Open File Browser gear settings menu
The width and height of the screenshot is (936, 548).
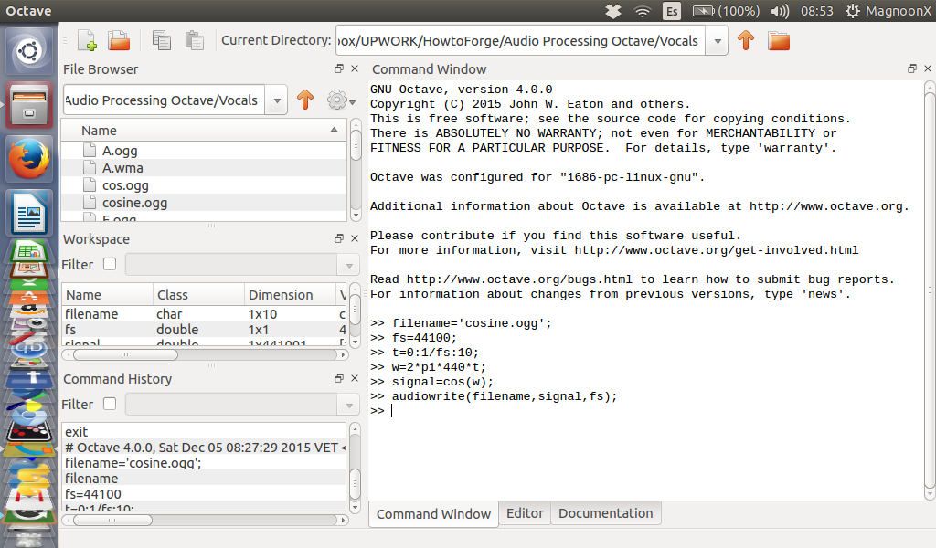[x=341, y=100]
